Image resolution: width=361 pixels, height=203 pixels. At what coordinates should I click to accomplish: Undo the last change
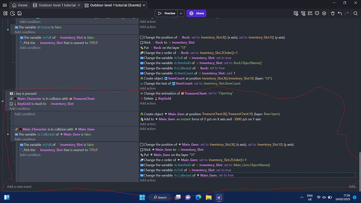tap(339, 13)
